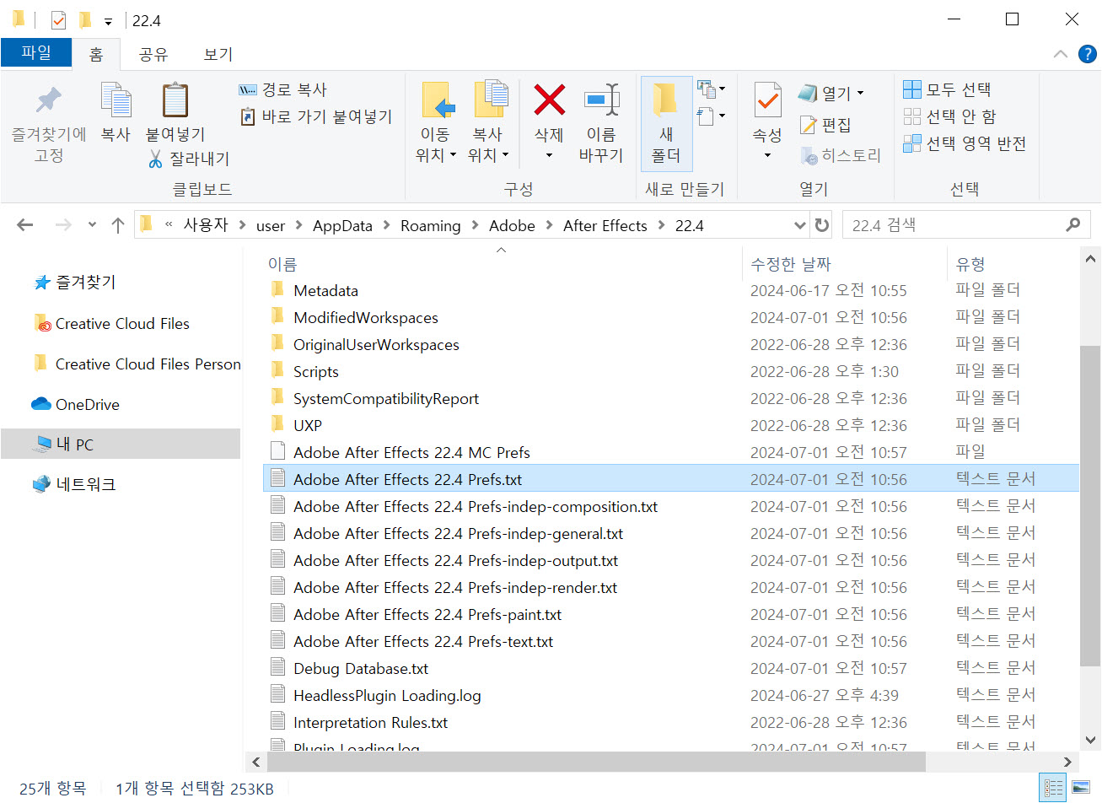
Task: Open recent locations dropdown beside forward arrow
Action: 92,225
